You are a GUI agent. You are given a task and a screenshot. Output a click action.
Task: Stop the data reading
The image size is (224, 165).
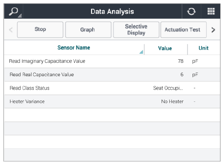pyautogui.click(x=40, y=30)
